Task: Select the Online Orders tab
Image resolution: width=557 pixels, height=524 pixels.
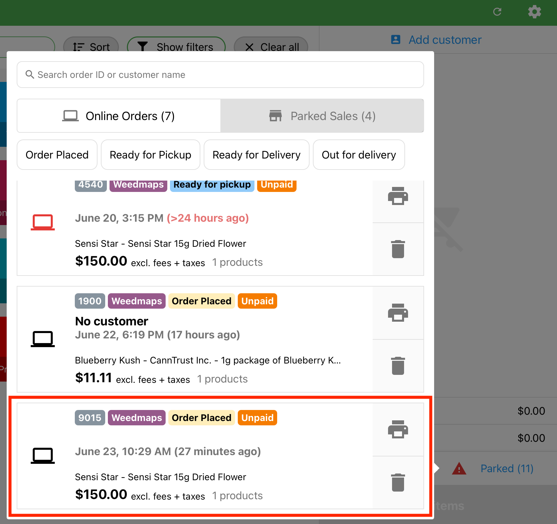Action: coord(119,116)
